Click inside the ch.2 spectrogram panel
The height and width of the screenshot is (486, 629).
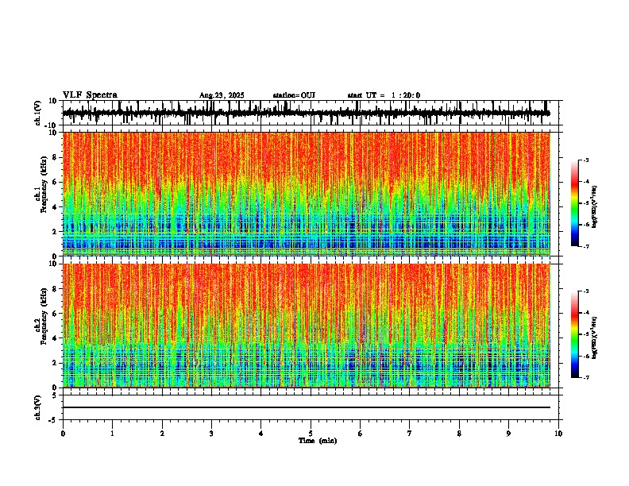click(x=306, y=326)
